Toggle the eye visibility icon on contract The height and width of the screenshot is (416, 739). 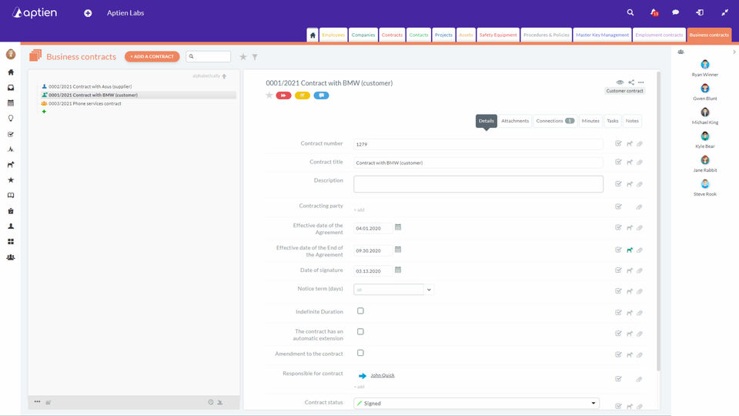(x=620, y=82)
